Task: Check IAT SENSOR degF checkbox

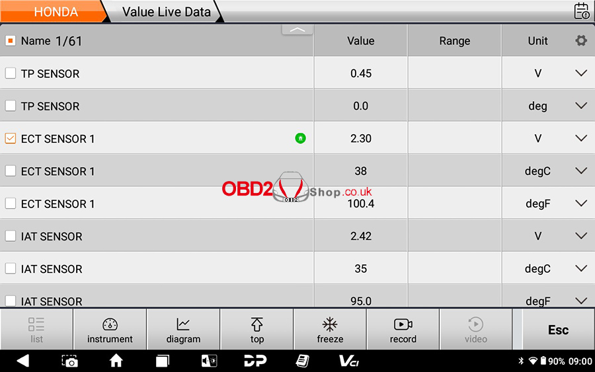Action: [x=10, y=301]
